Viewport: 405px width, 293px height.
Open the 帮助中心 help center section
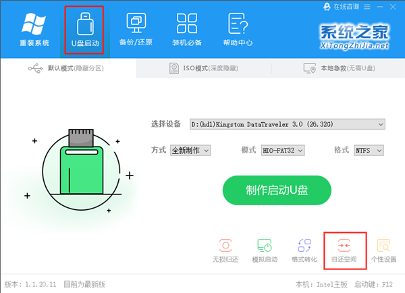click(x=238, y=30)
